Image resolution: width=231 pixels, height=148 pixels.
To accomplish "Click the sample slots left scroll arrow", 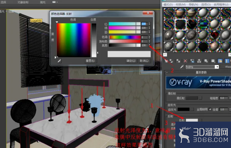I will point(165,55).
